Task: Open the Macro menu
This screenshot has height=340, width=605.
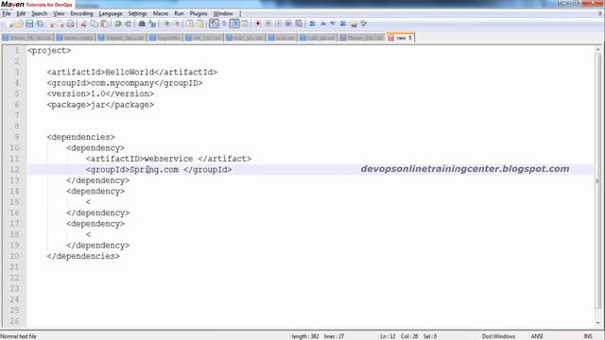Action: click(x=161, y=13)
